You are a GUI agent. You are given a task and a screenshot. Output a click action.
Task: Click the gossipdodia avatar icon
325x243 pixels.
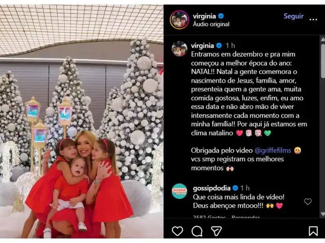coord(179,191)
